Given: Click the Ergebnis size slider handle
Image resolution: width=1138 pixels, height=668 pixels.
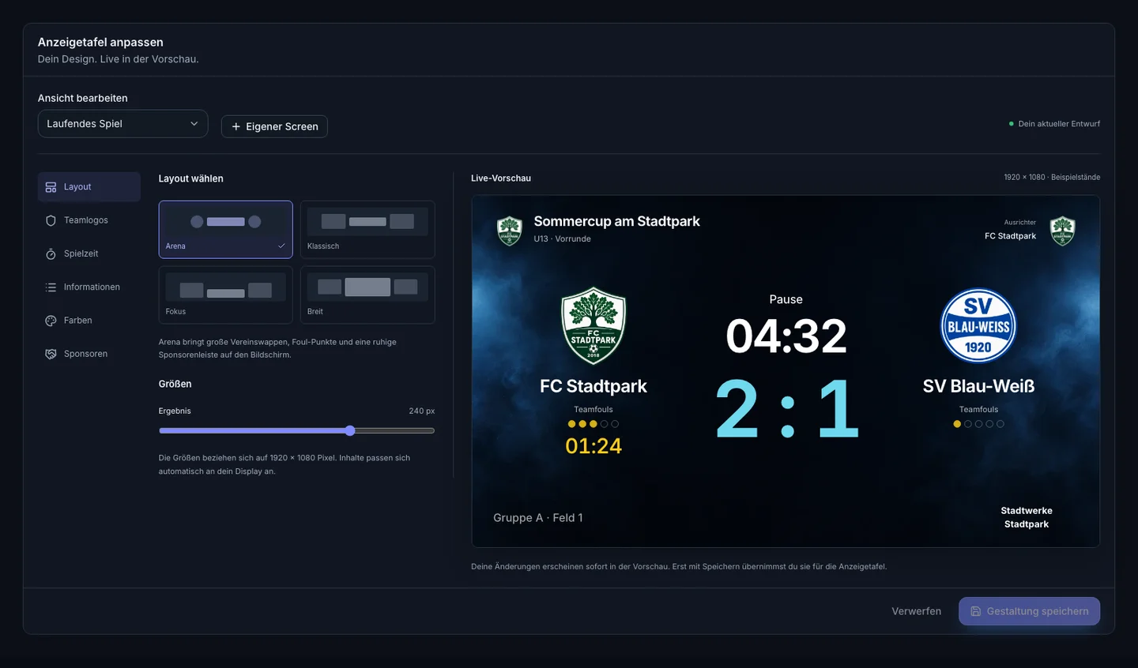Looking at the screenshot, I should 350,430.
